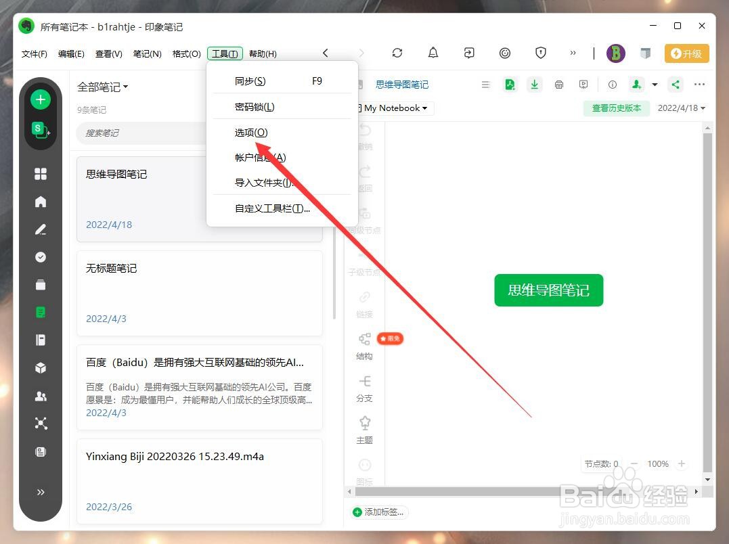
Task: Click the green download icon
Action: click(x=535, y=85)
